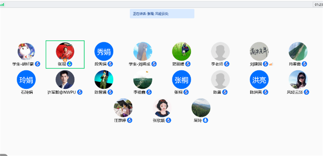Select the blue 洪亮 avatar
This screenshot has width=323, height=156.
point(259,80)
